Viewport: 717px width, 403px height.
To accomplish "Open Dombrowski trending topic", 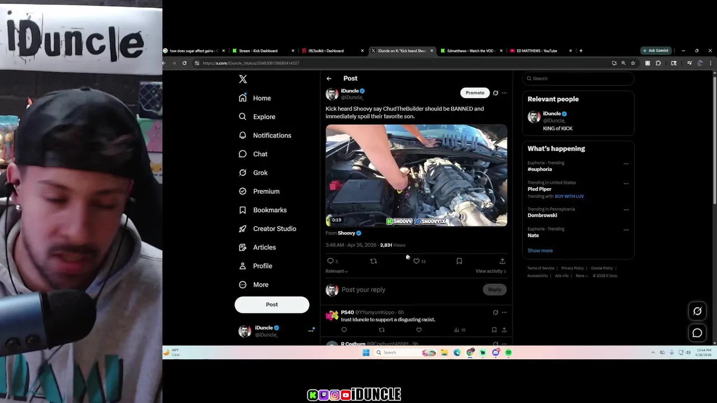I will [x=542, y=215].
